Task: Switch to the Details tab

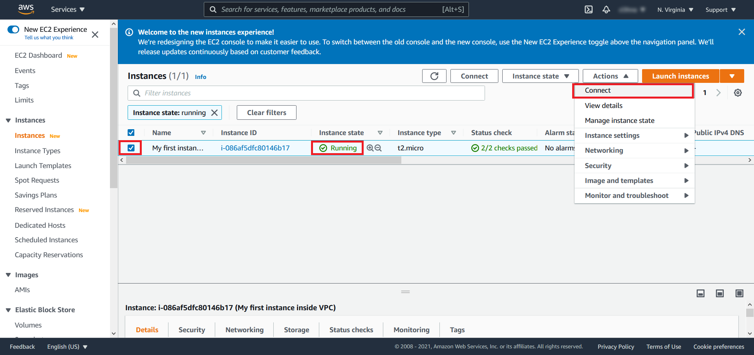Action: (x=147, y=330)
